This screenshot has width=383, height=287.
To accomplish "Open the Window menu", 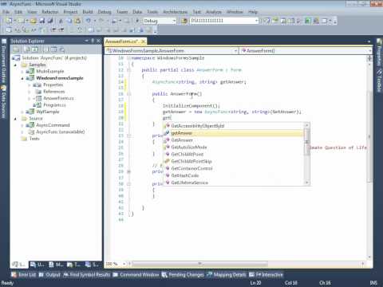I will pos(235,12).
